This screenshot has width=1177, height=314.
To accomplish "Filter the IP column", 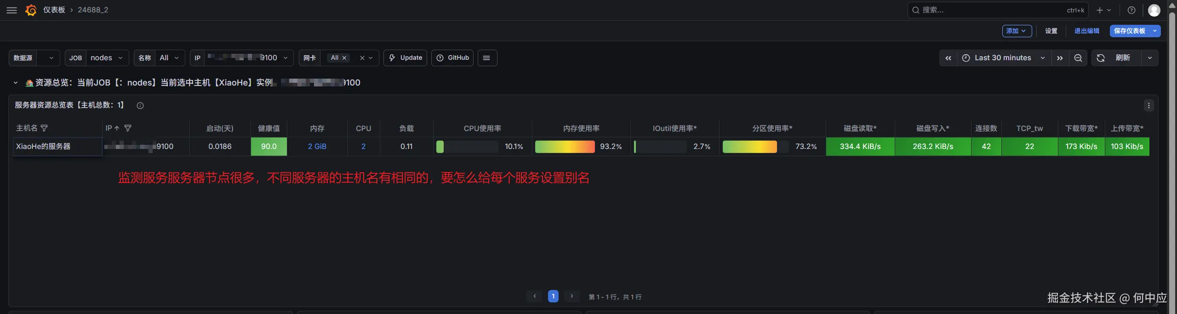I will coord(128,128).
